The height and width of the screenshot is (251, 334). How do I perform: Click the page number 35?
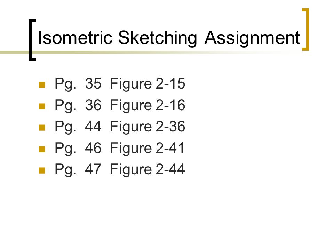point(93,83)
